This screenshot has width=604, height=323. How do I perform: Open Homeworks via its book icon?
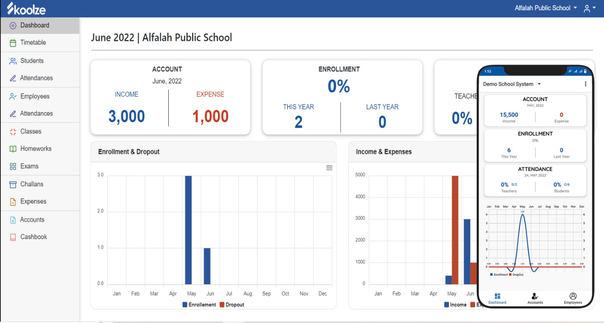pyautogui.click(x=13, y=149)
